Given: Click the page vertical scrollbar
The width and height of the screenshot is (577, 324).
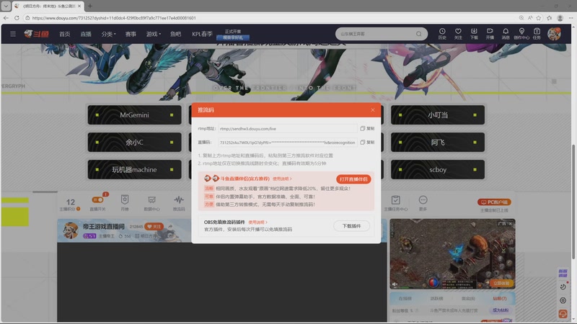Looking at the screenshot, I should point(573,202).
